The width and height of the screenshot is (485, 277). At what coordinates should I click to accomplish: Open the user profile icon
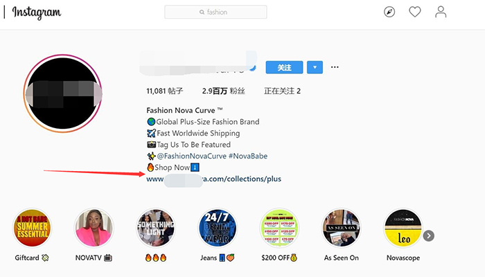(441, 12)
